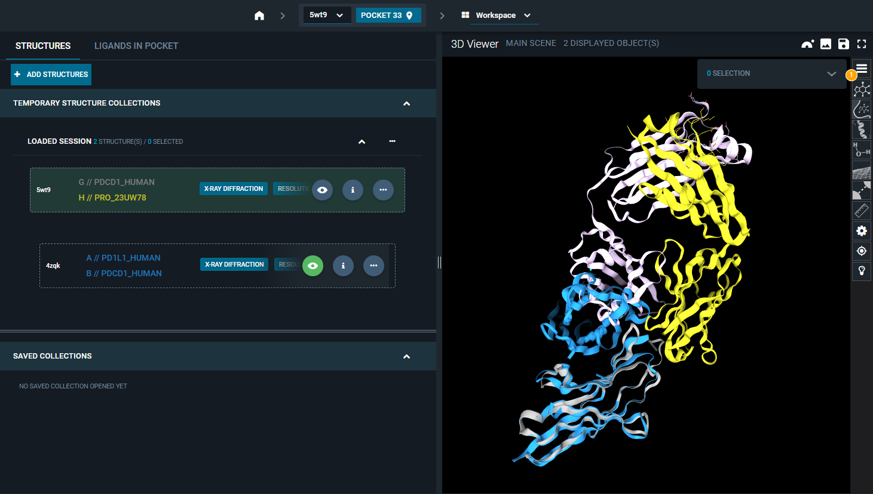Select the surface mesh tool
The height and width of the screenshot is (494, 873).
tap(862, 170)
